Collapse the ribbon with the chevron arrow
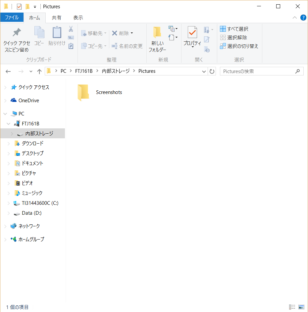 (x=295, y=18)
